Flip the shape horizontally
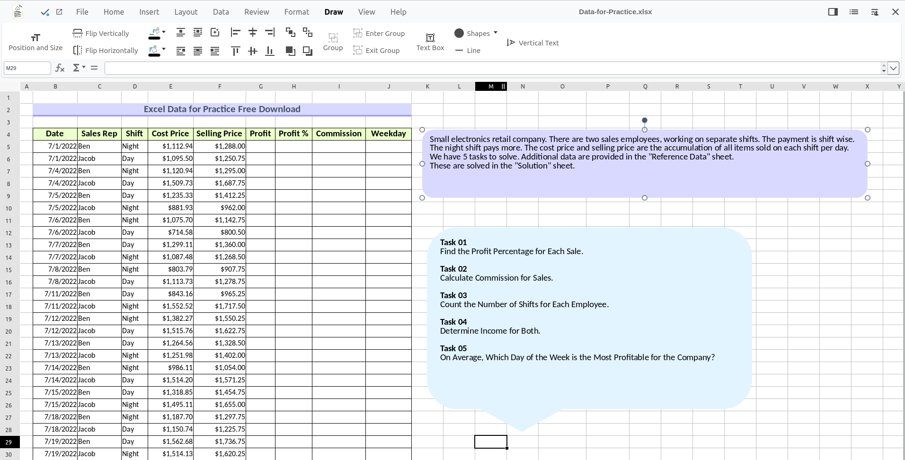This screenshot has width=905, height=460. (106, 50)
